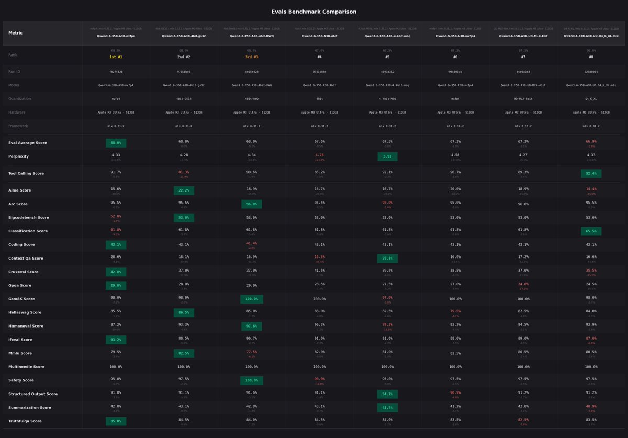This screenshot has width=628, height=438.
Task: Click highlighted 22.2% Aime Score cell
Action: 184,190
